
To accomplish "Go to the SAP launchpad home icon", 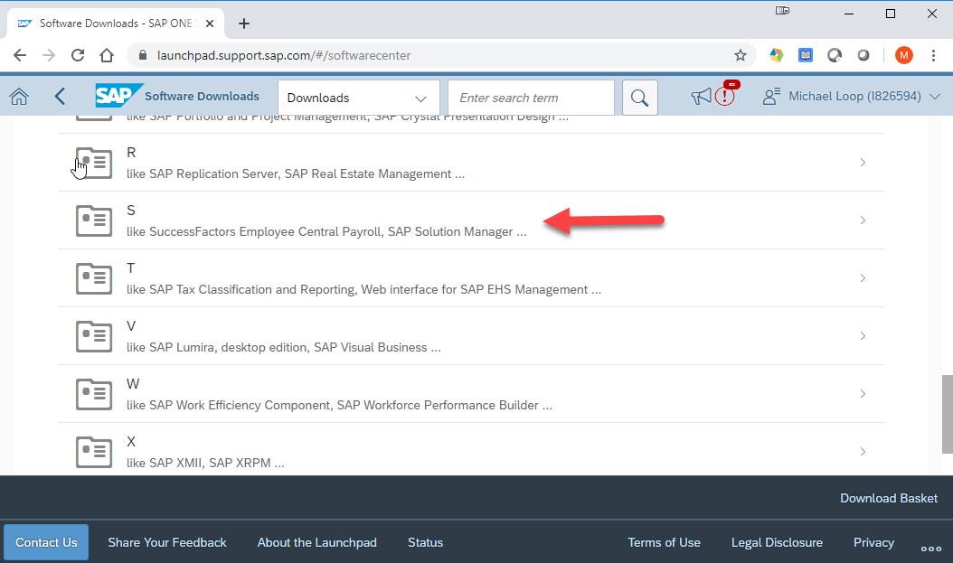I will pos(19,97).
